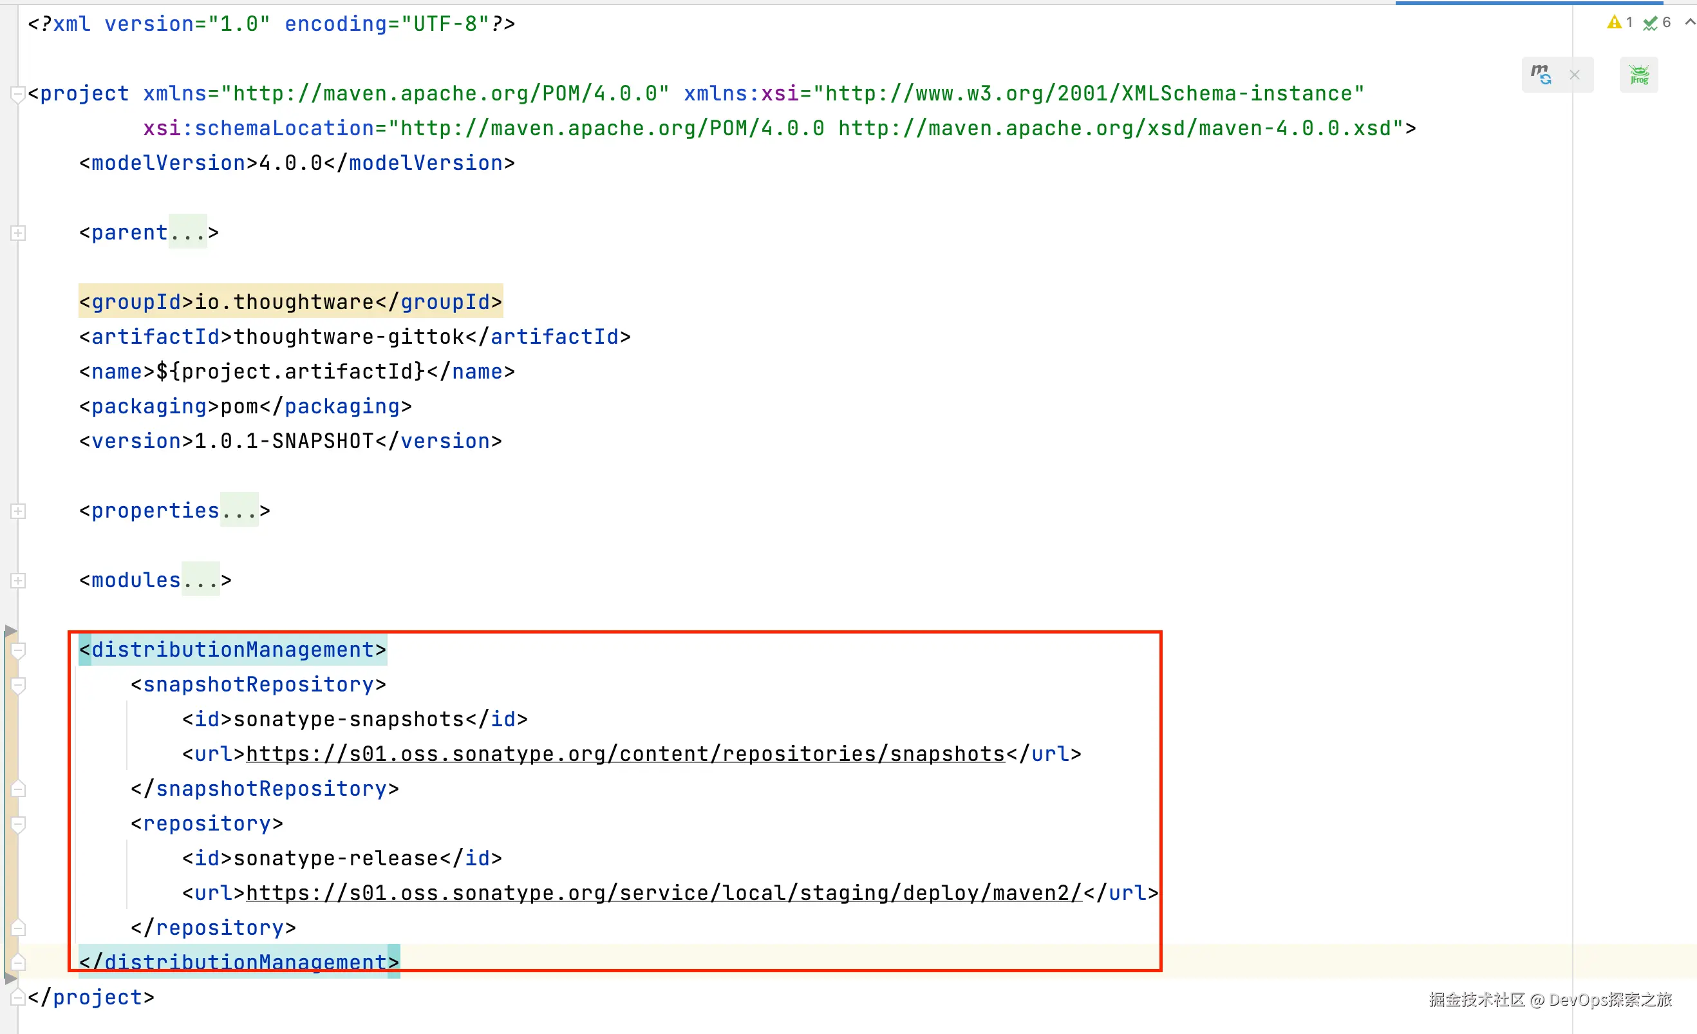Expand the folded properties block

tap(19, 511)
